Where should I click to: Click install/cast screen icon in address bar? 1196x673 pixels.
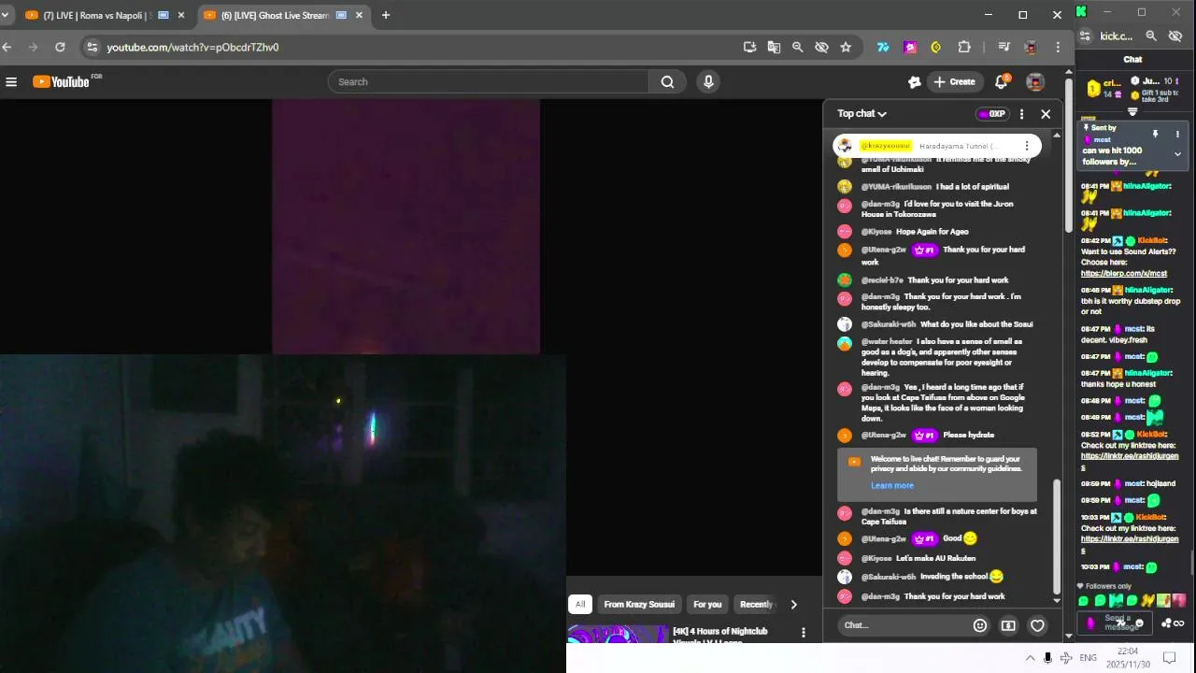(749, 47)
